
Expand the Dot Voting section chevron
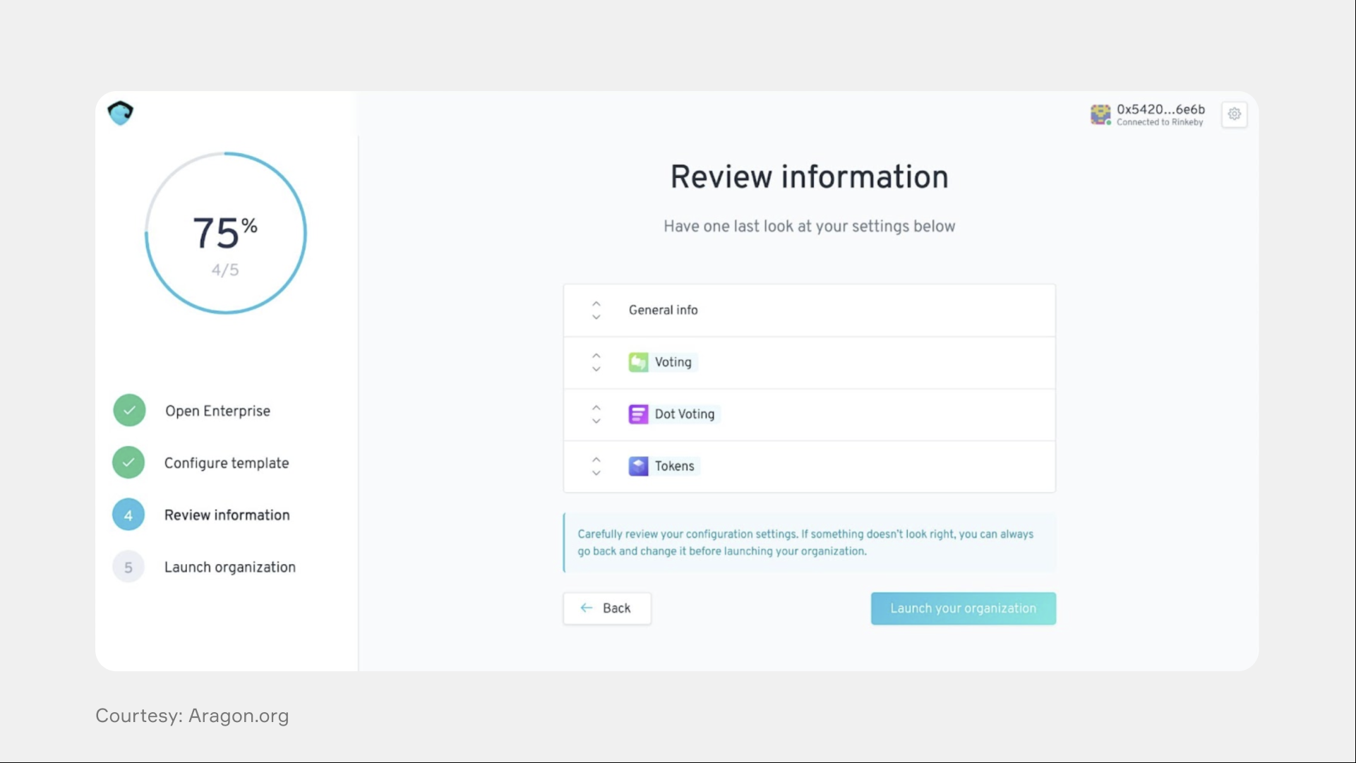click(x=596, y=414)
